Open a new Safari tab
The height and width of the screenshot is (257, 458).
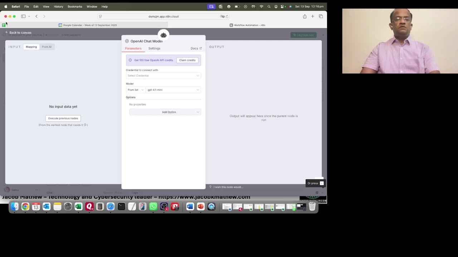pos(312,16)
